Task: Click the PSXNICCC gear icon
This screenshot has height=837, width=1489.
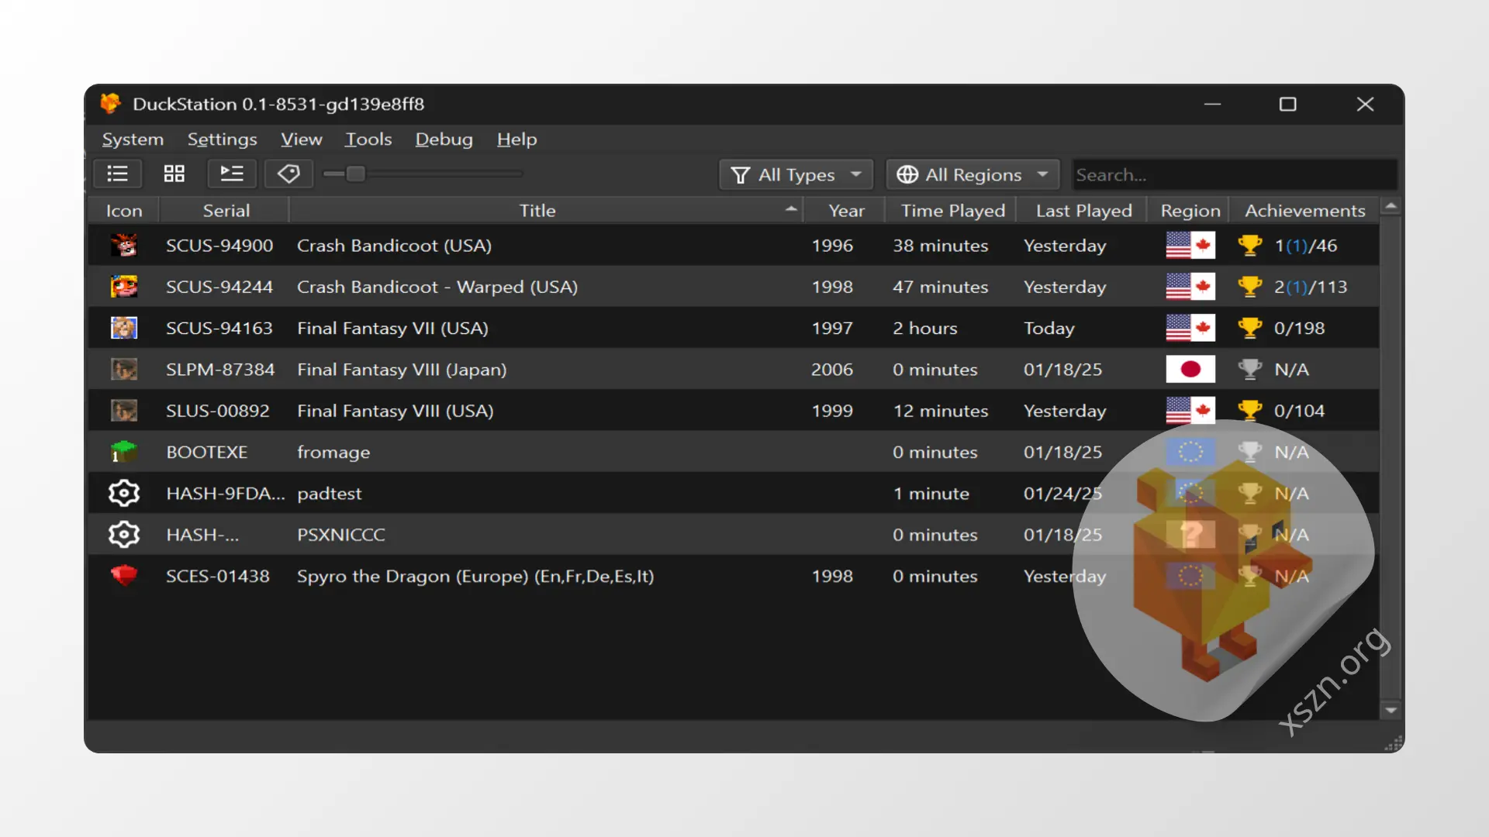Action: pyautogui.click(x=124, y=535)
